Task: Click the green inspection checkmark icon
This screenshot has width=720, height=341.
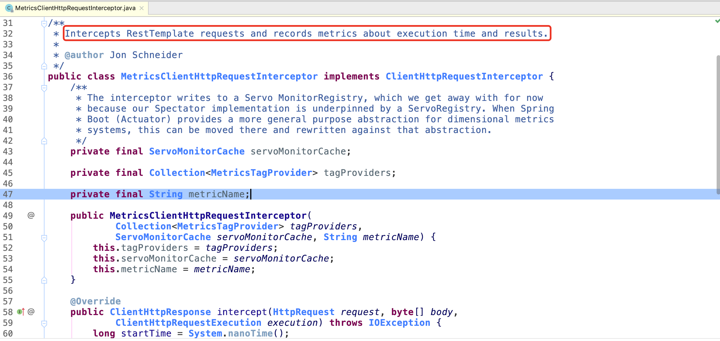Action: 717,21
